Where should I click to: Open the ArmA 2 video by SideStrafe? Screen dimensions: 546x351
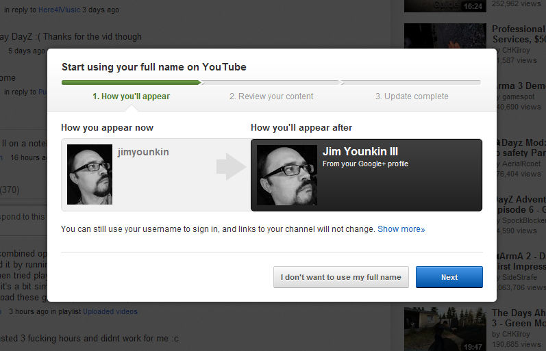(521, 261)
